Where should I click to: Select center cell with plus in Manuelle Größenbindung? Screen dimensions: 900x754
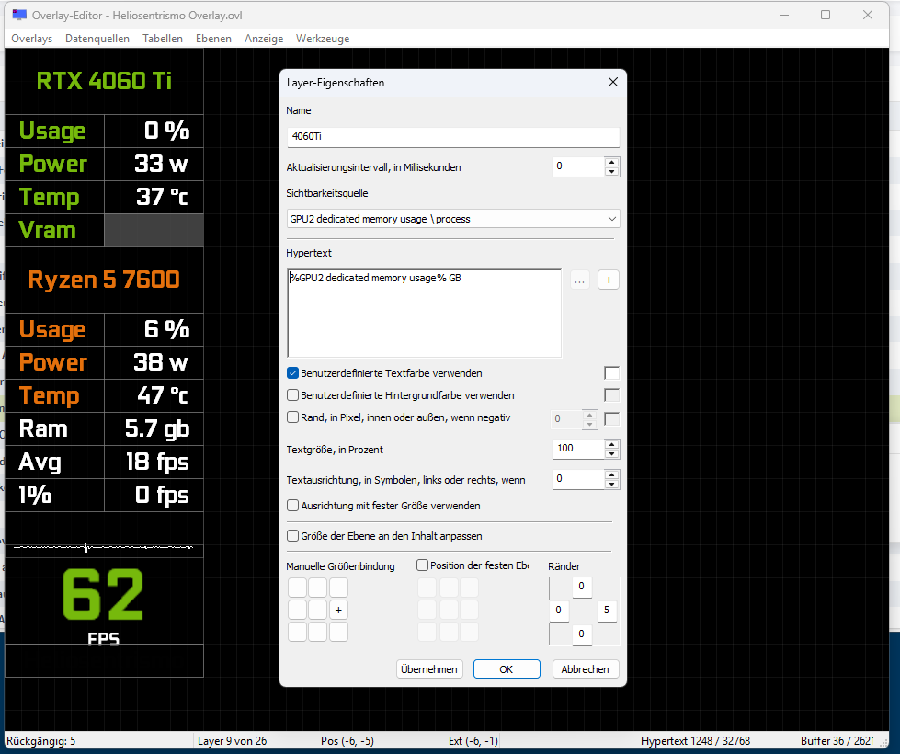coord(338,610)
